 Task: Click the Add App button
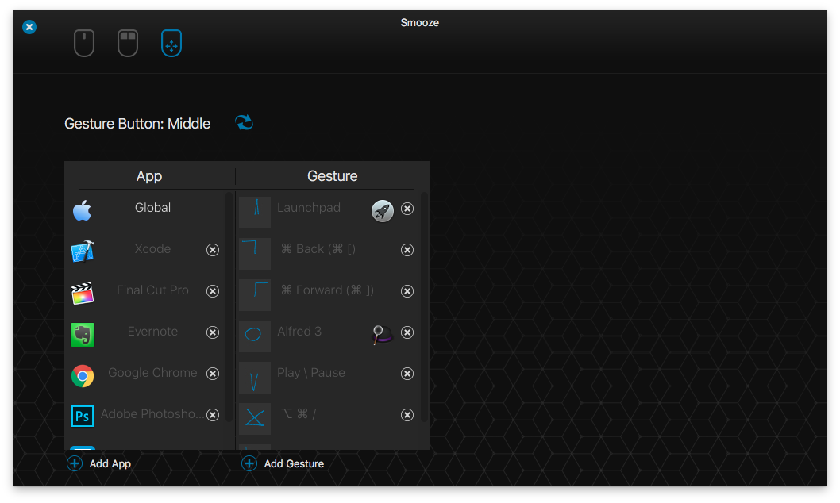click(99, 463)
